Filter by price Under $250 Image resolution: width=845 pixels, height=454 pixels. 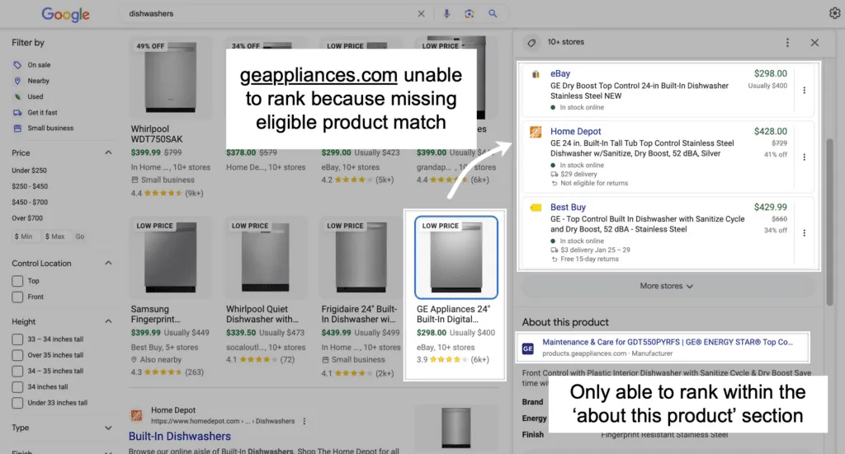(x=29, y=171)
